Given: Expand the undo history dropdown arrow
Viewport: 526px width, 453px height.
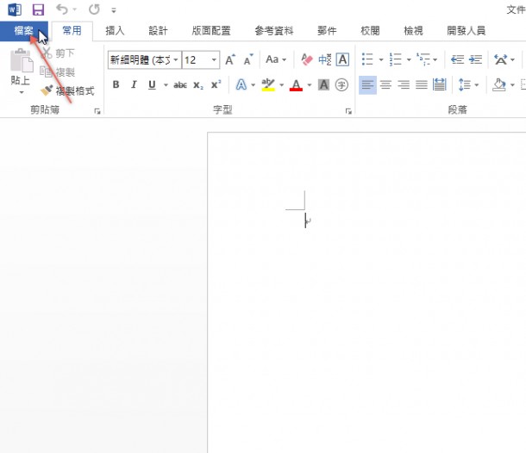Looking at the screenshot, I should click(75, 9).
